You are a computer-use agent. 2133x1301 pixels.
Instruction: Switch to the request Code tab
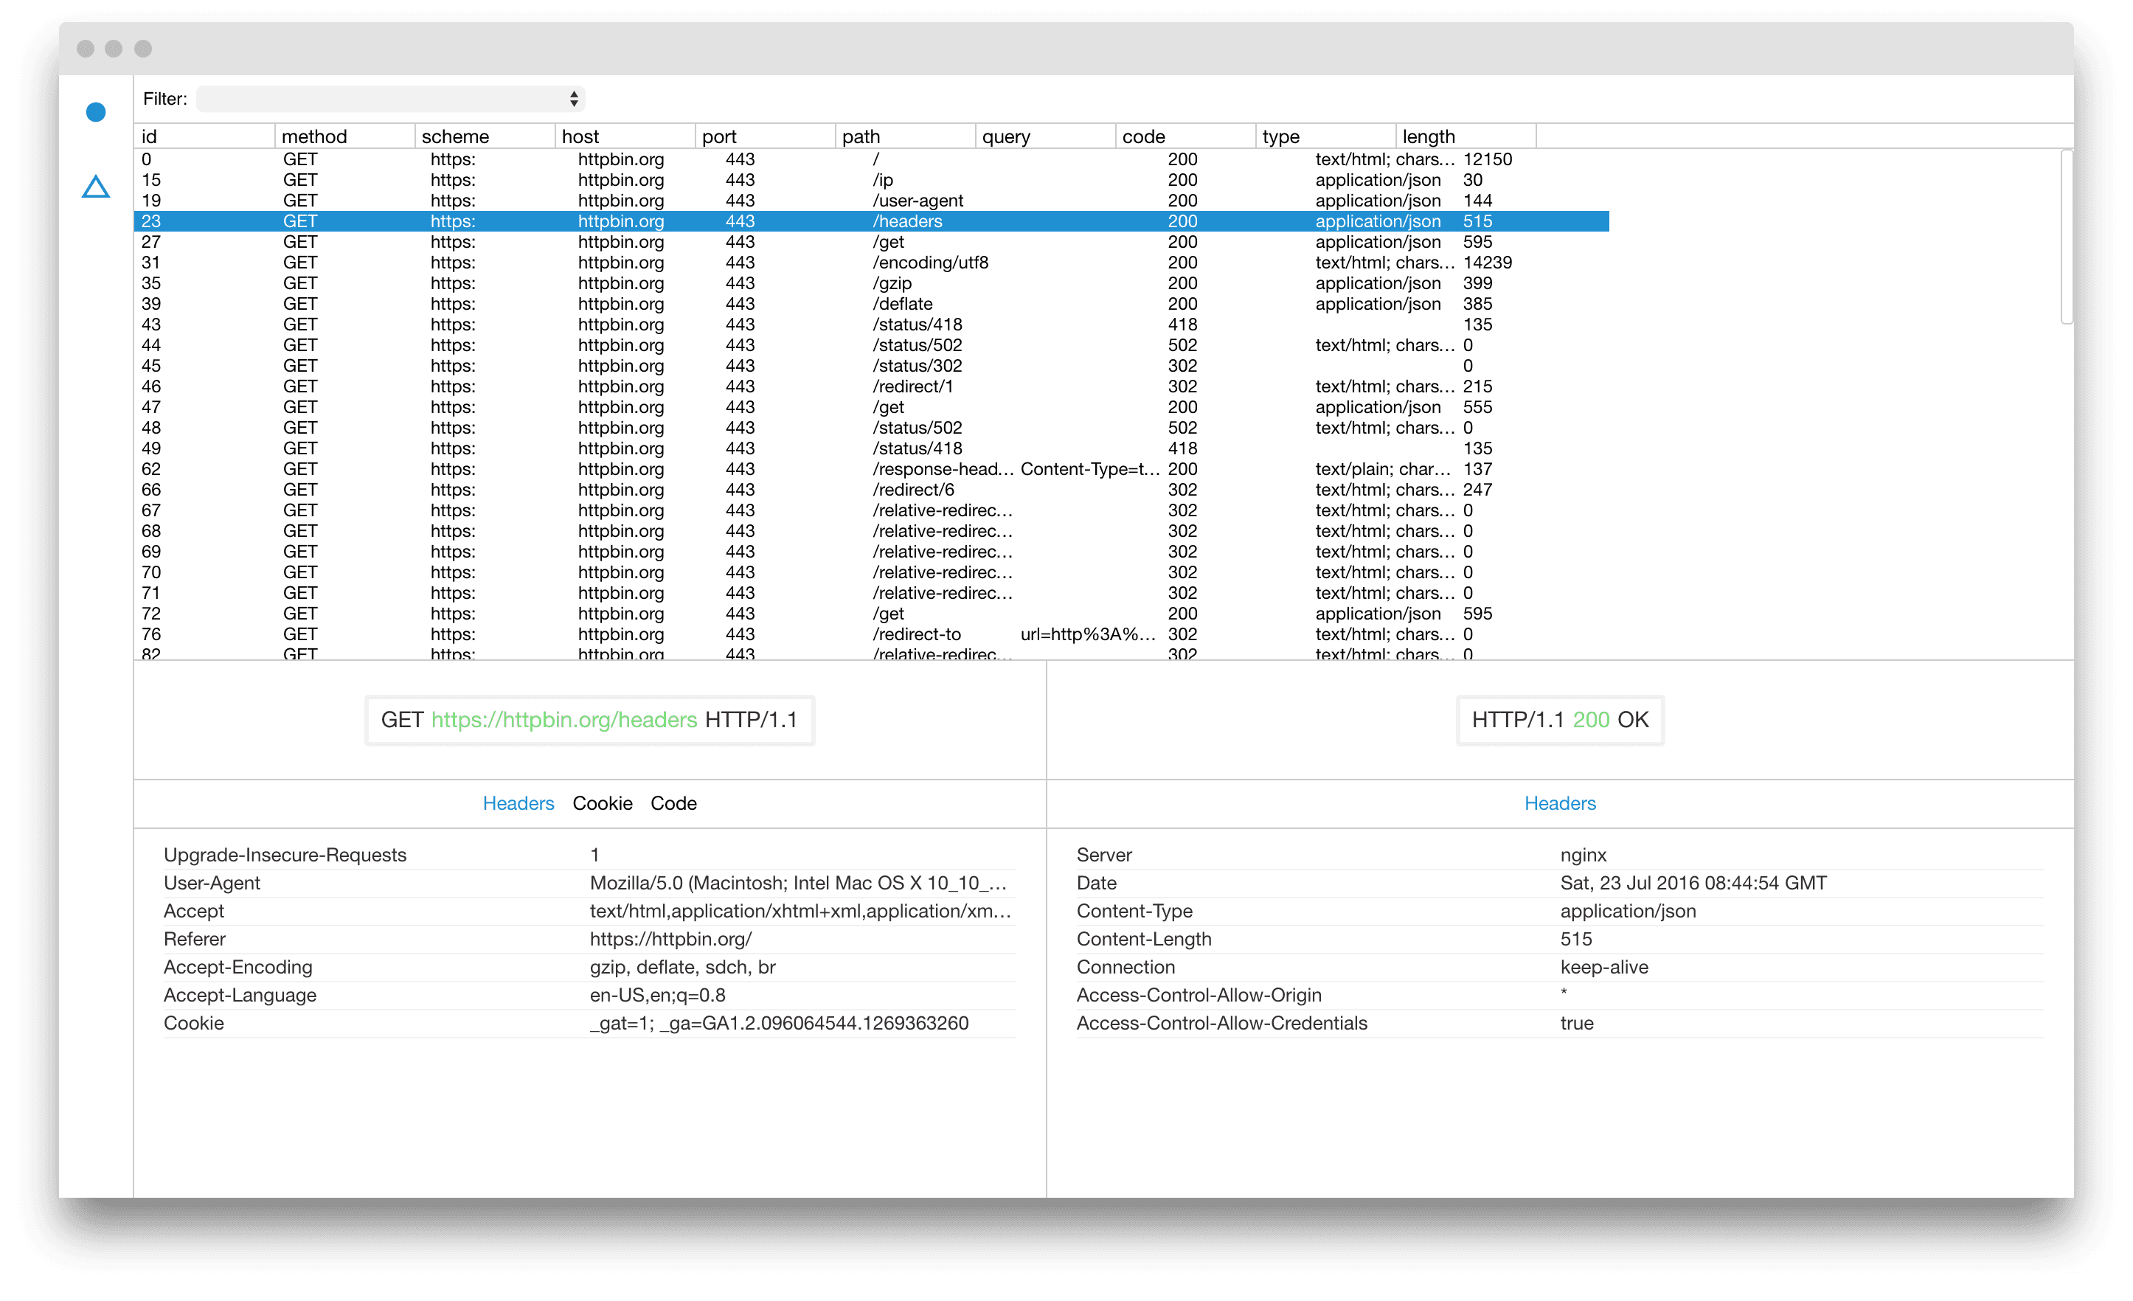(x=673, y=803)
